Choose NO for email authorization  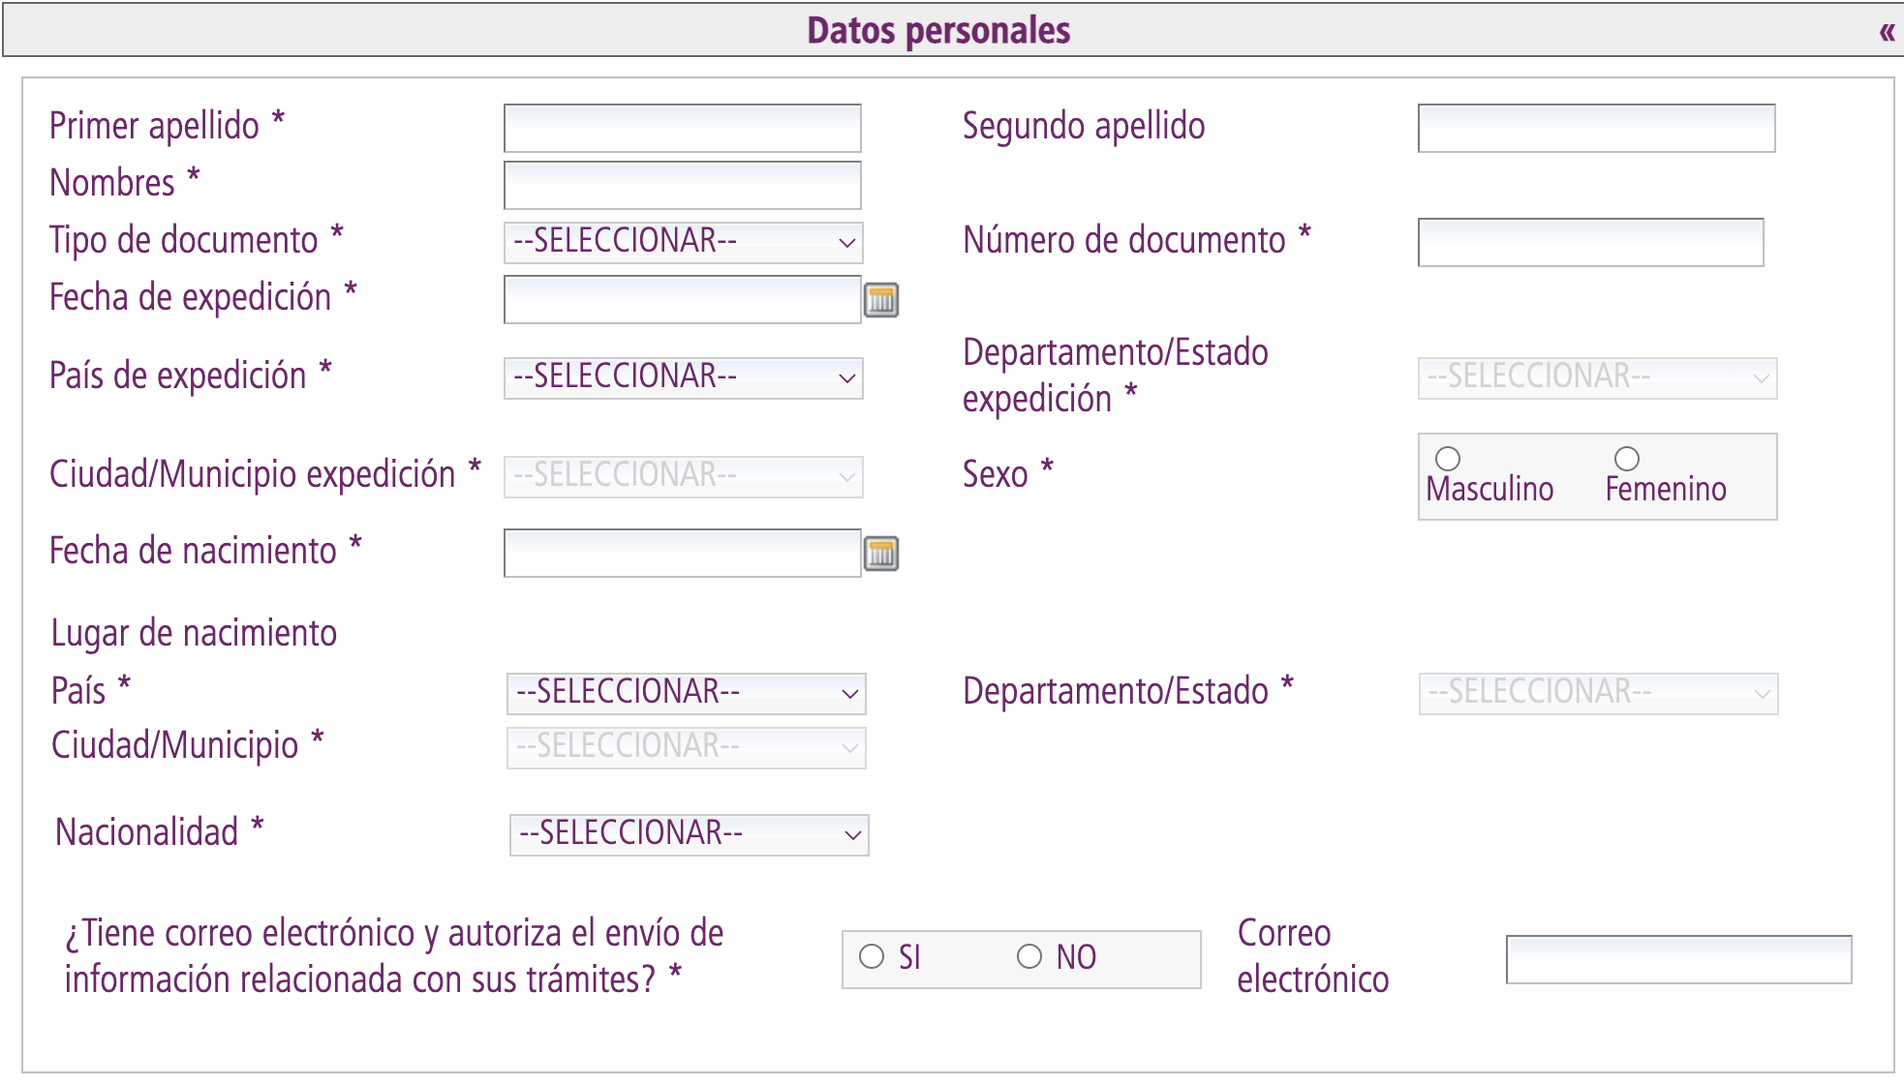(1029, 957)
